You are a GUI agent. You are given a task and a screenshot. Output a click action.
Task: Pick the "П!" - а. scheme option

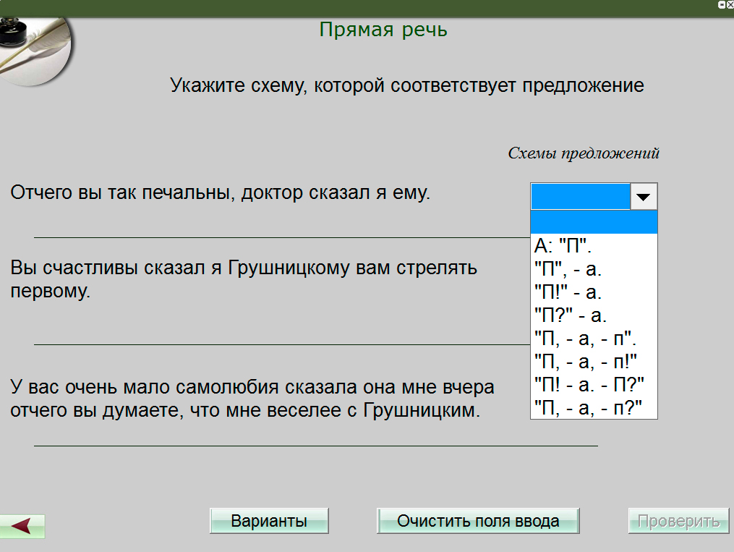[x=568, y=292]
